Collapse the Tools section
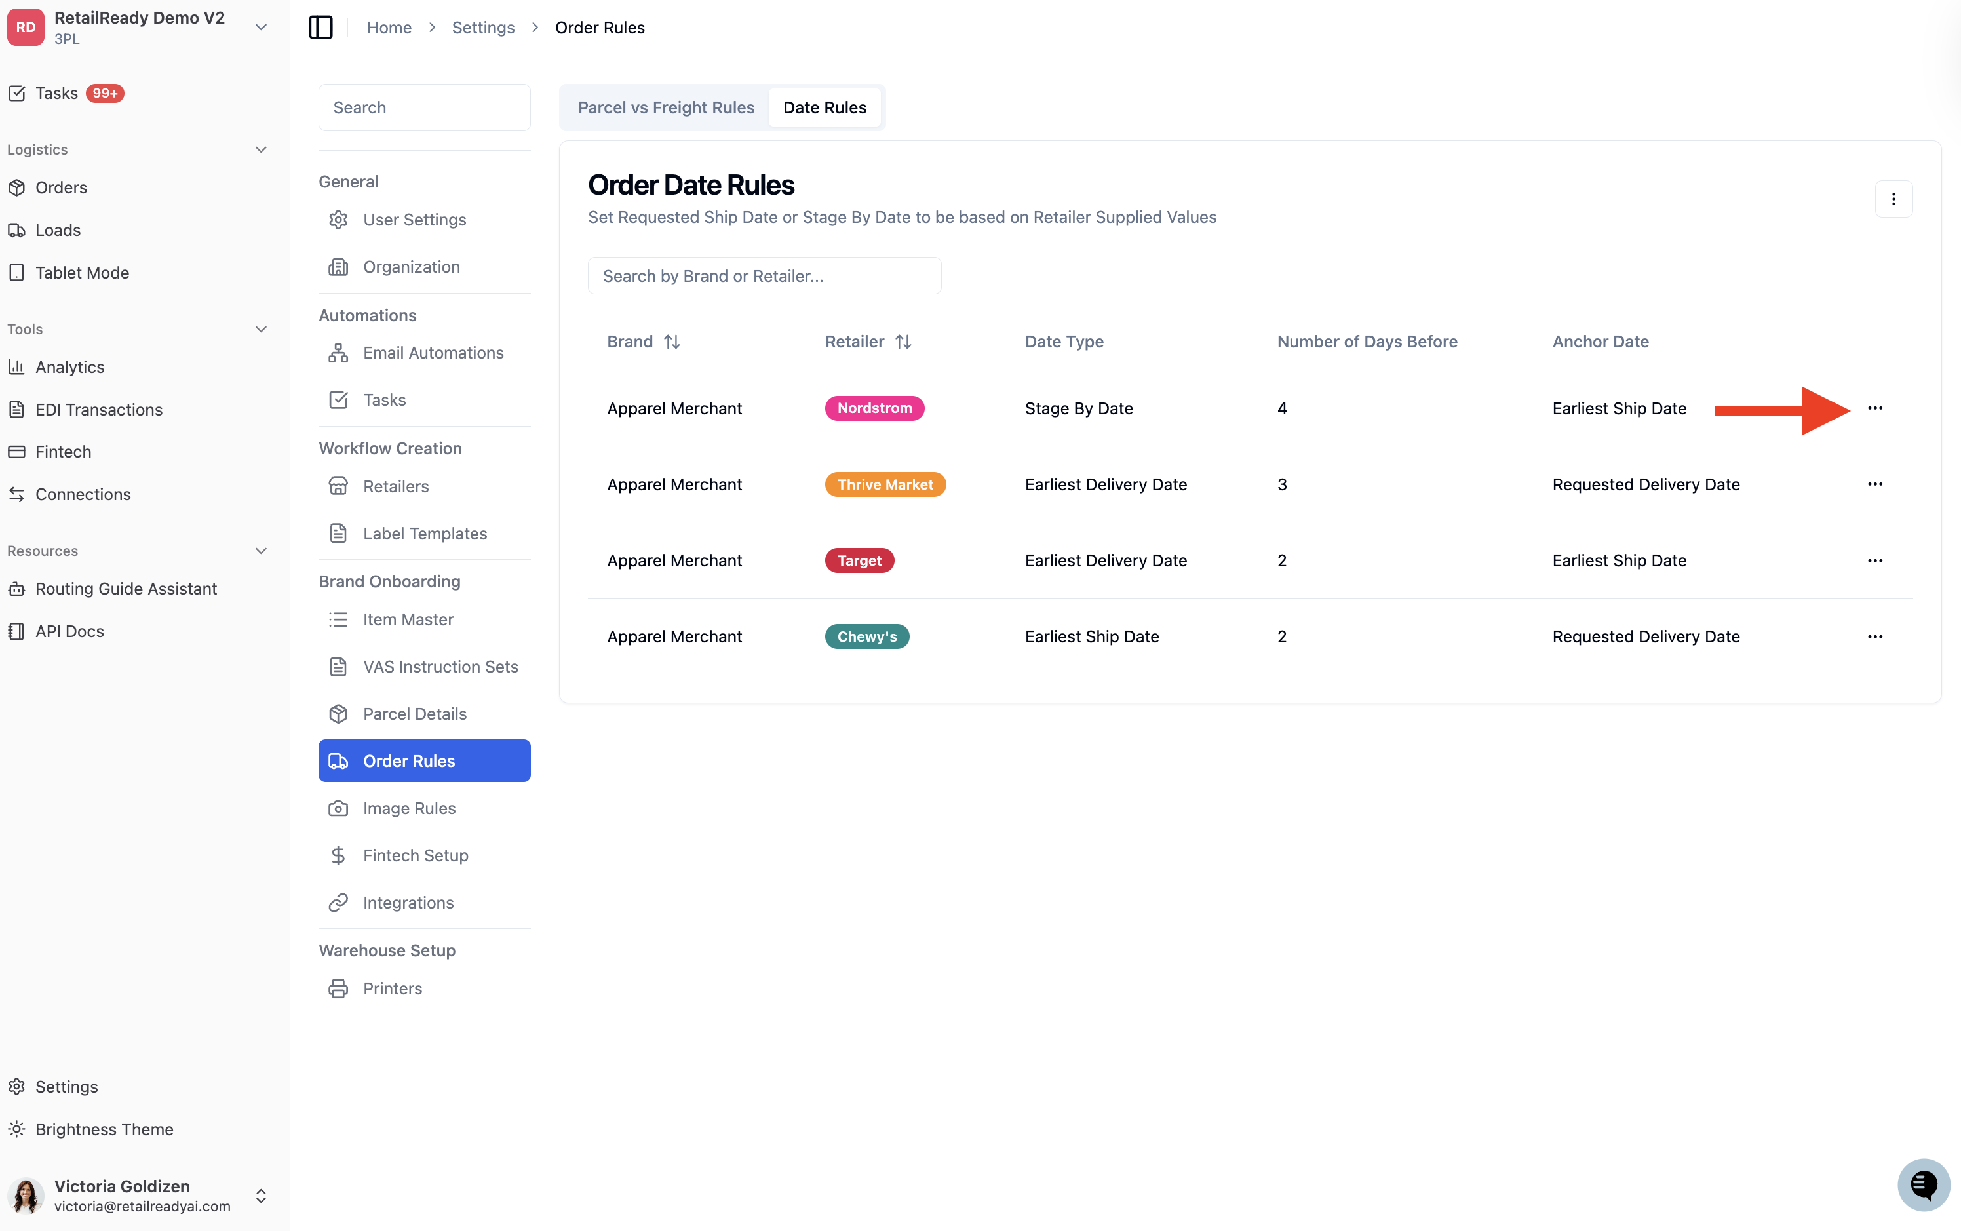The height and width of the screenshot is (1231, 1961). tap(260, 330)
